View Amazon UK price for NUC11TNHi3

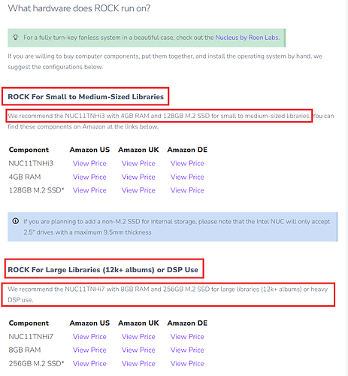138,163
